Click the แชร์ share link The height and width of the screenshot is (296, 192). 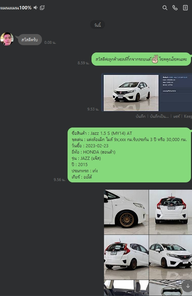point(176,116)
